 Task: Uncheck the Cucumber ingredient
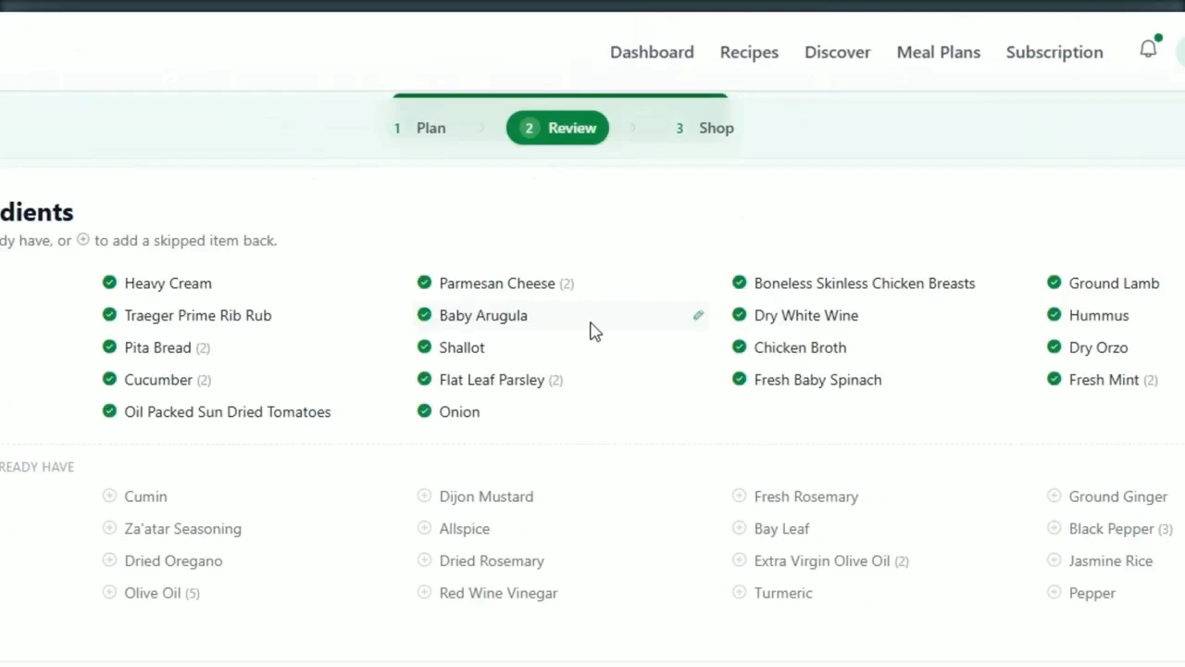(x=109, y=379)
